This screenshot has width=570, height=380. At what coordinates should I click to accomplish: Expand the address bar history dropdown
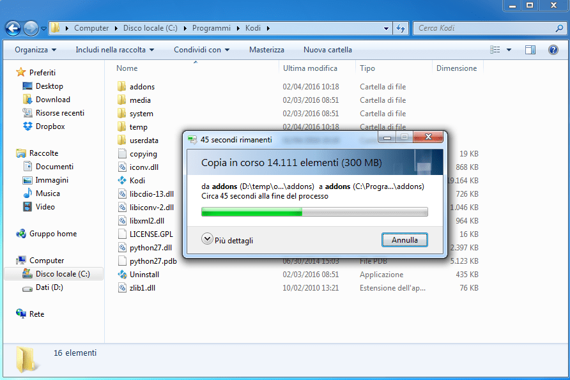point(386,28)
